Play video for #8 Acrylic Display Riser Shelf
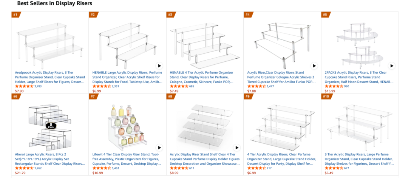The width and height of the screenshot is (408, 178). [237, 148]
